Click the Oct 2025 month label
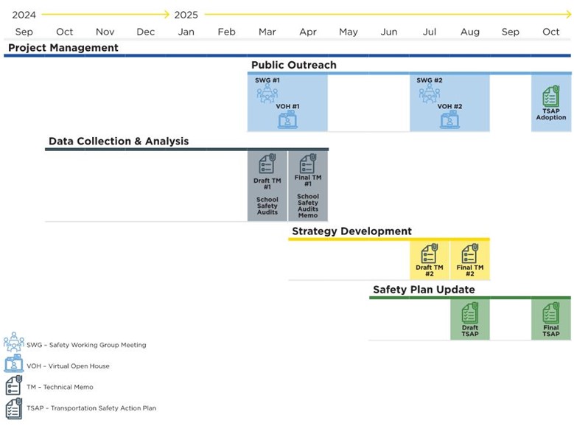 click(551, 32)
